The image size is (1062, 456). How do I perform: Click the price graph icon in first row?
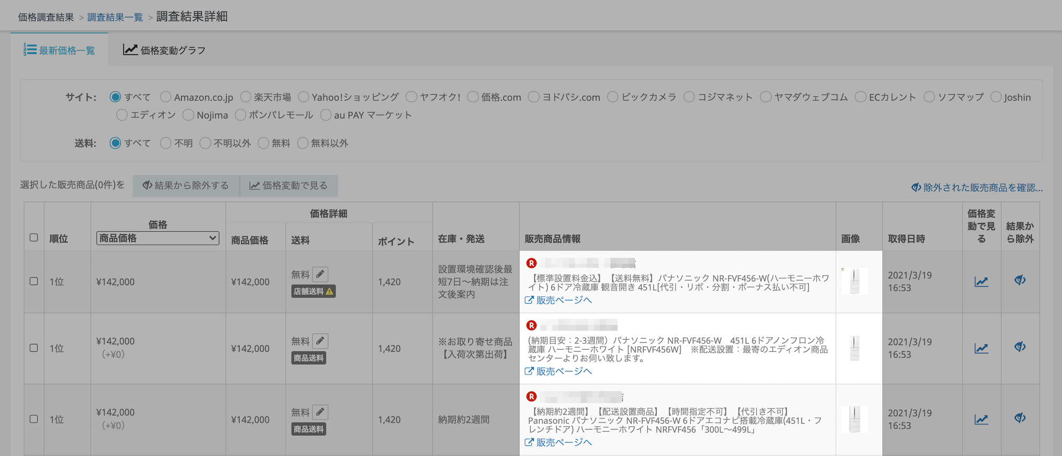click(981, 281)
